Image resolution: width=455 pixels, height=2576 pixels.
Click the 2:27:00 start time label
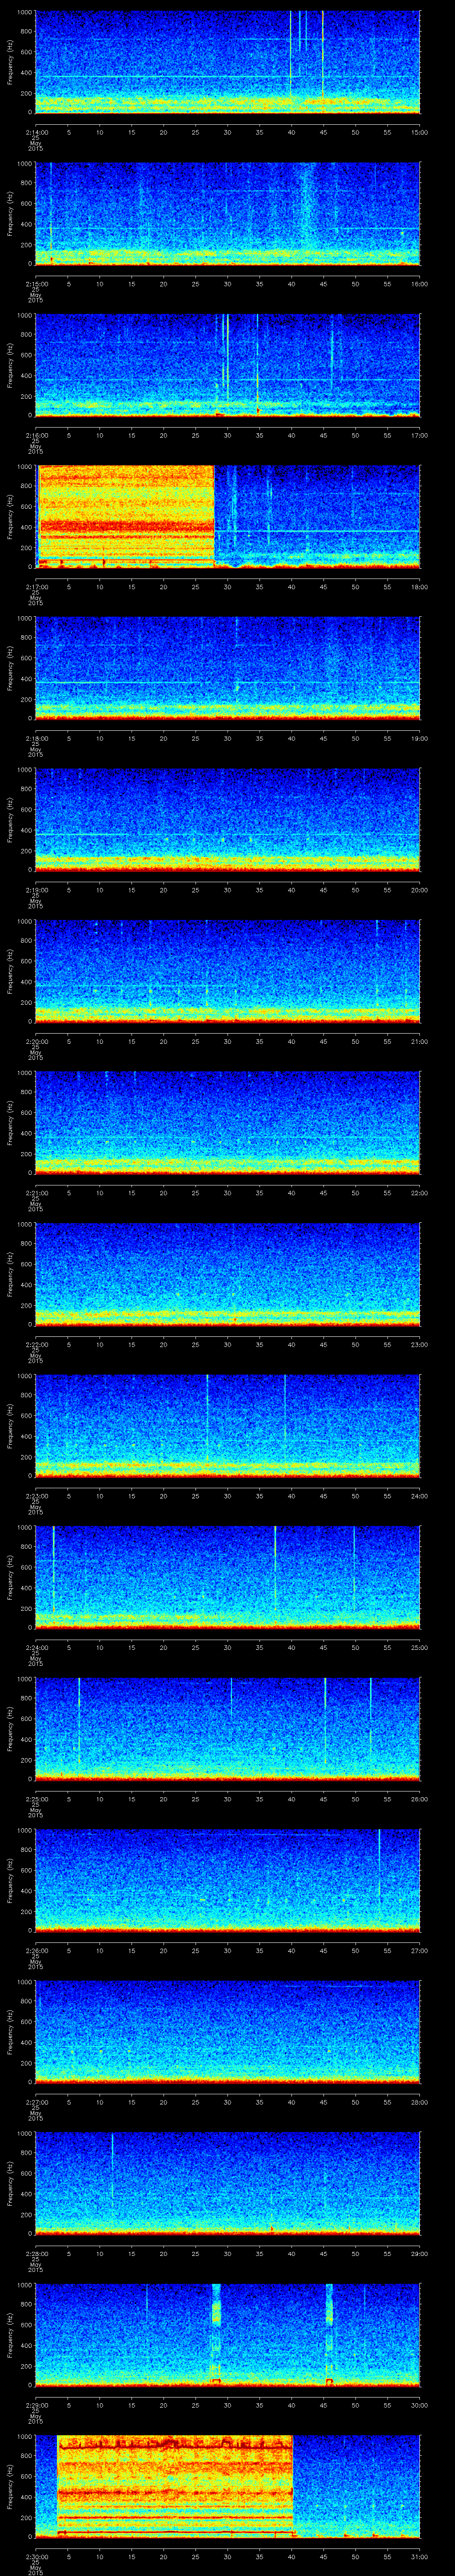(35, 2101)
